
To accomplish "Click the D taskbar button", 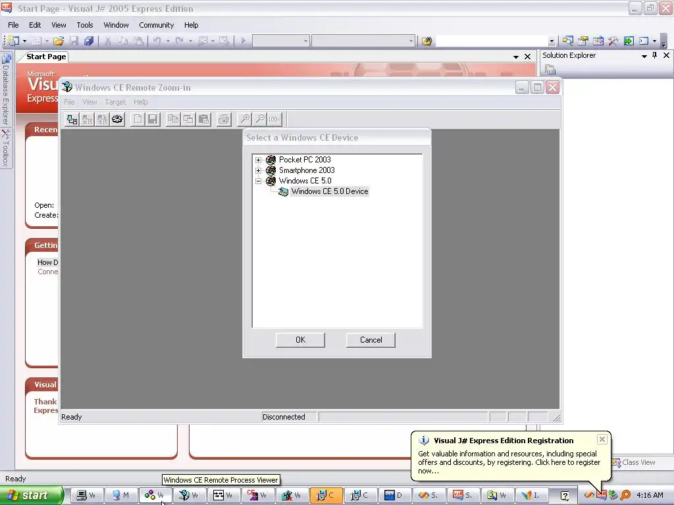I will pyautogui.click(x=394, y=495).
